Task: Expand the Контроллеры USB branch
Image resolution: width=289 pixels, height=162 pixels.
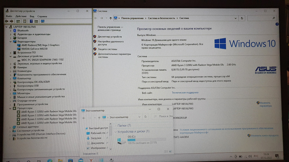Action: (10, 86)
